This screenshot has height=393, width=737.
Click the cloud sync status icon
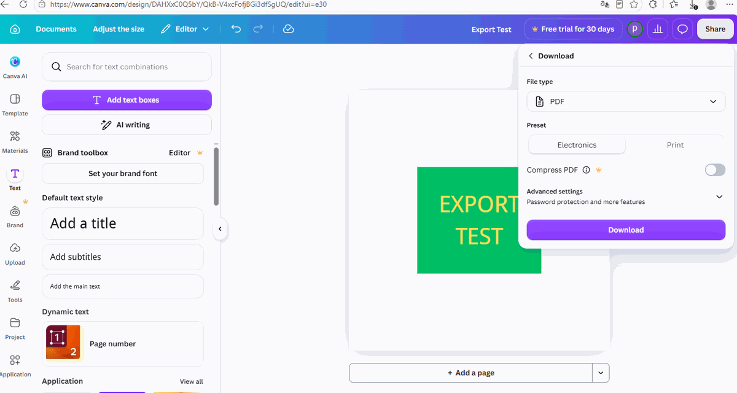pyautogui.click(x=289, y=29)
